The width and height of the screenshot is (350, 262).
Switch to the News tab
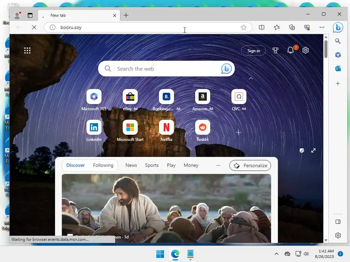131,165
